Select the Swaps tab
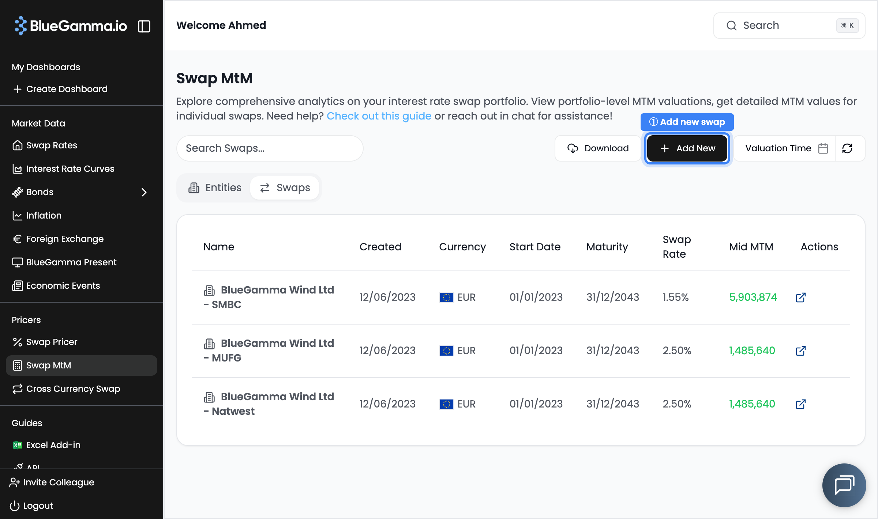 (285, 187)
